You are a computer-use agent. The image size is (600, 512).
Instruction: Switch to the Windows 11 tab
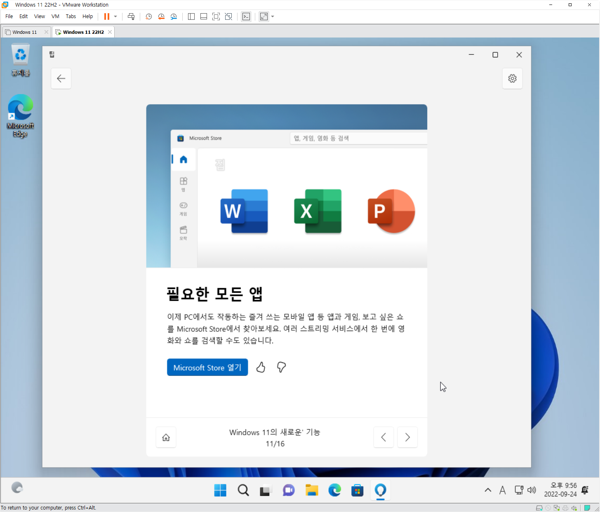(24, 32)
